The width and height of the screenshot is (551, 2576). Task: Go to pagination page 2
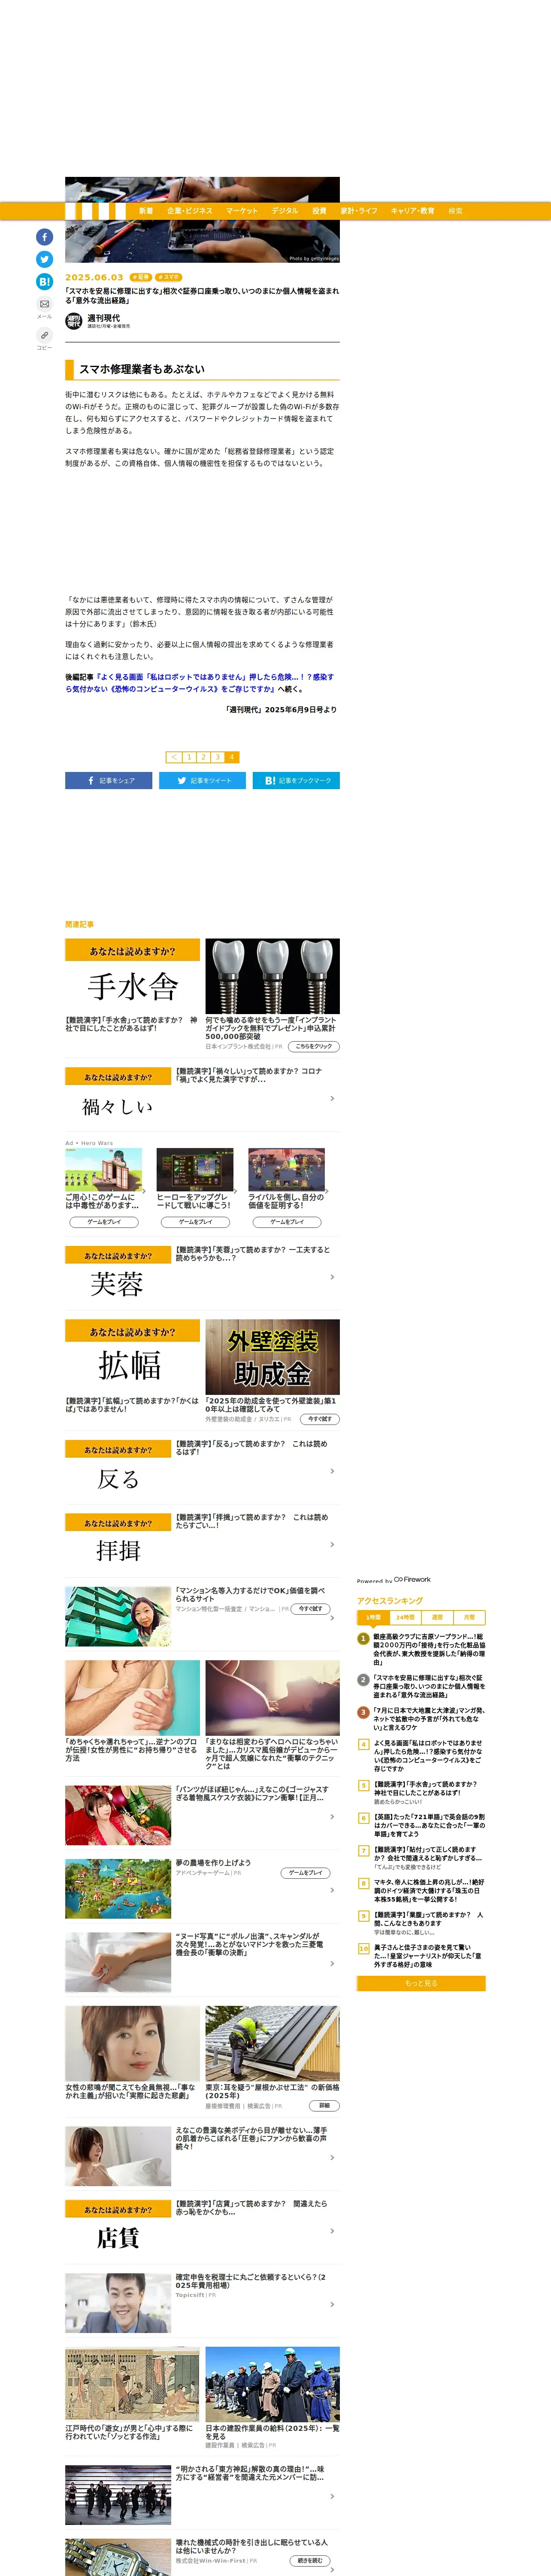point(203,757)
